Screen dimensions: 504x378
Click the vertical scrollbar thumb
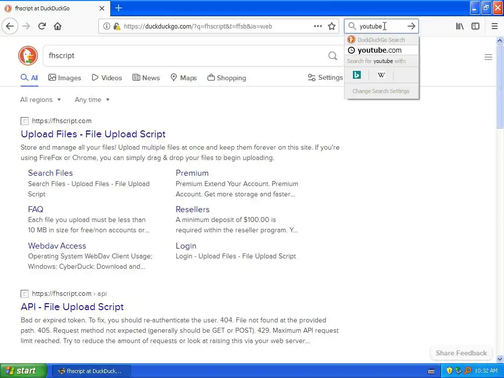[500, 87]
